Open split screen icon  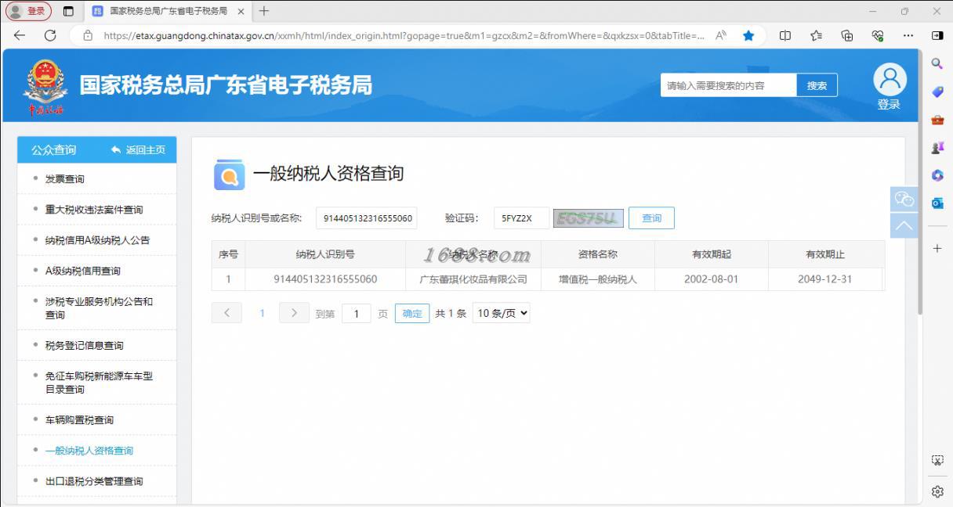[785, 35]
